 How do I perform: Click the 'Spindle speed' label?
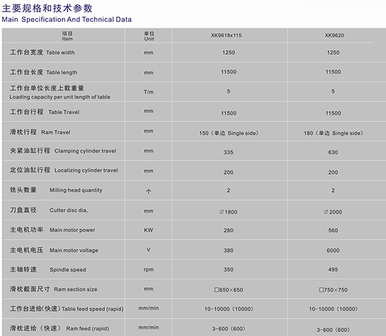(68, 270)
